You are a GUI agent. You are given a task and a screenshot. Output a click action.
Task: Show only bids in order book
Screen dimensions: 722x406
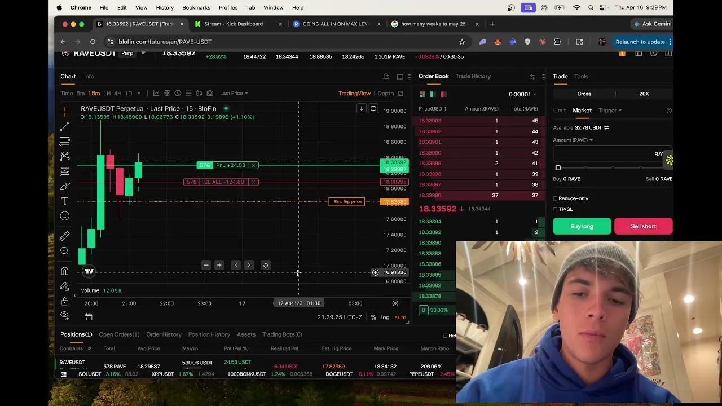(x=433, y=94)
